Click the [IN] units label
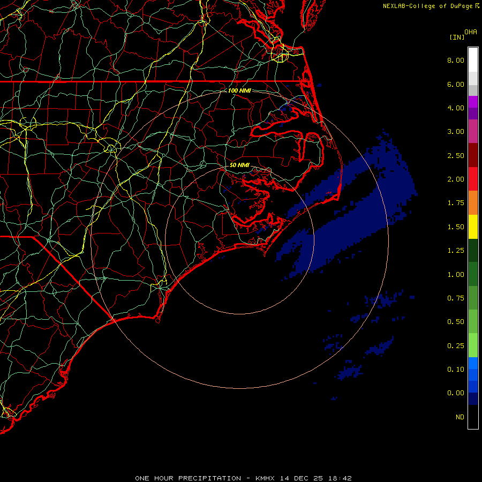The width and height of the screenshot is (482, 482). pyautogui.click(x=457, y=37)
